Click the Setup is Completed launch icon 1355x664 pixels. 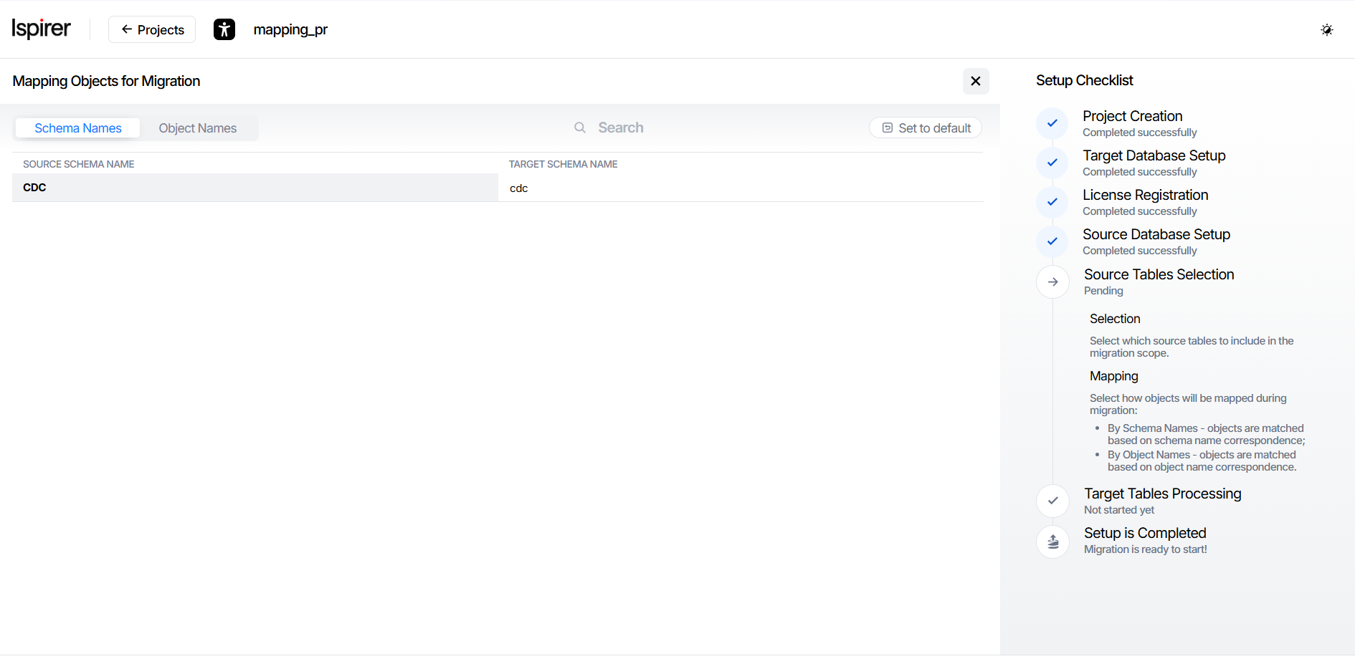(1052, 541)
